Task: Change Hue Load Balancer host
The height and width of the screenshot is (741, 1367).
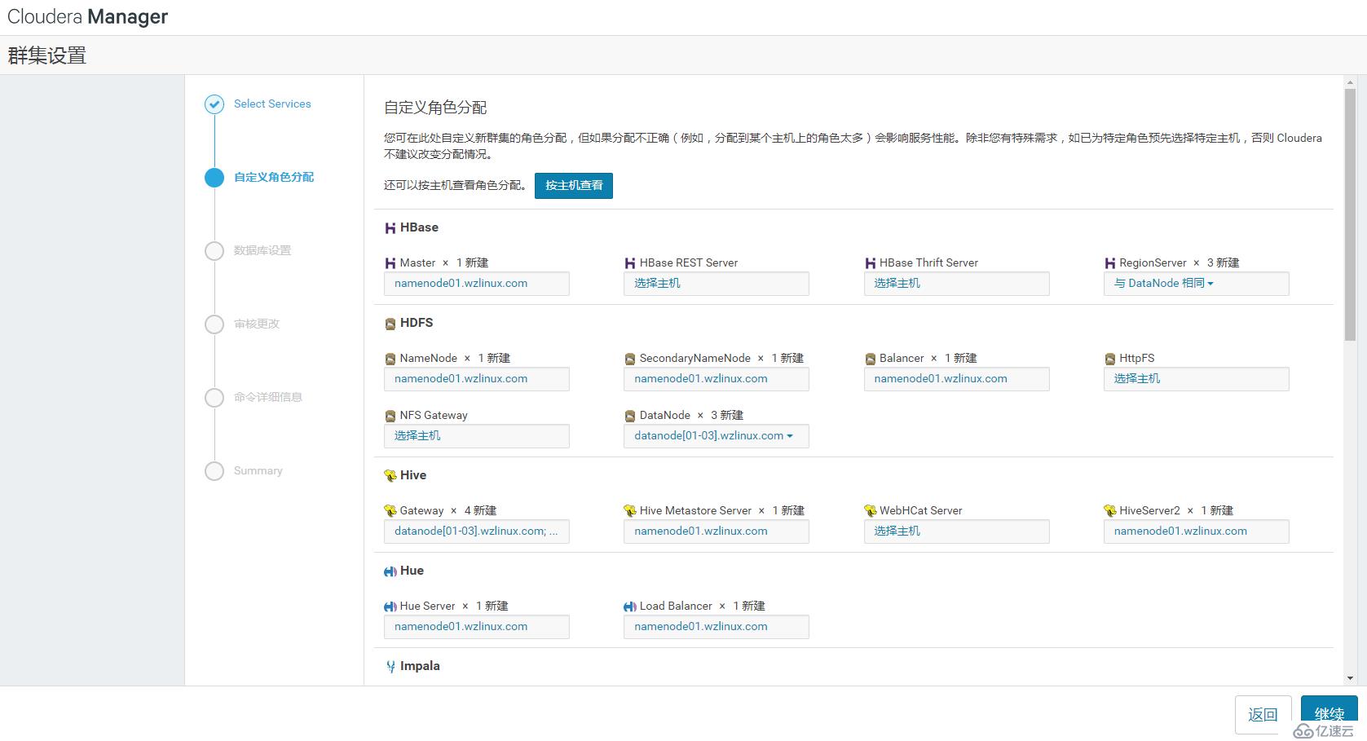Action: (716, 627)
